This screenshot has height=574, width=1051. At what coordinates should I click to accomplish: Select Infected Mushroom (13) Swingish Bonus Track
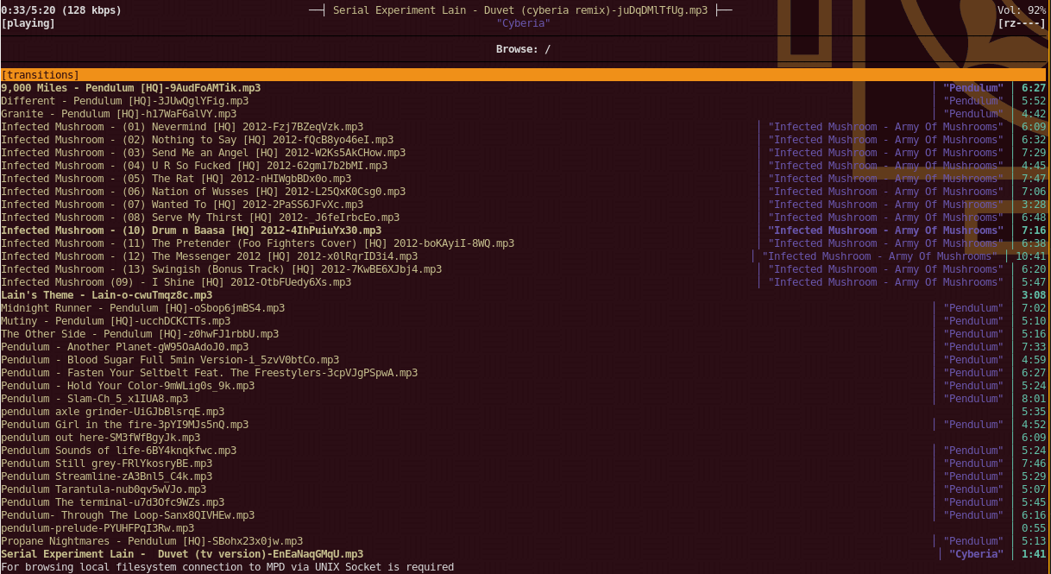(524, 269)
